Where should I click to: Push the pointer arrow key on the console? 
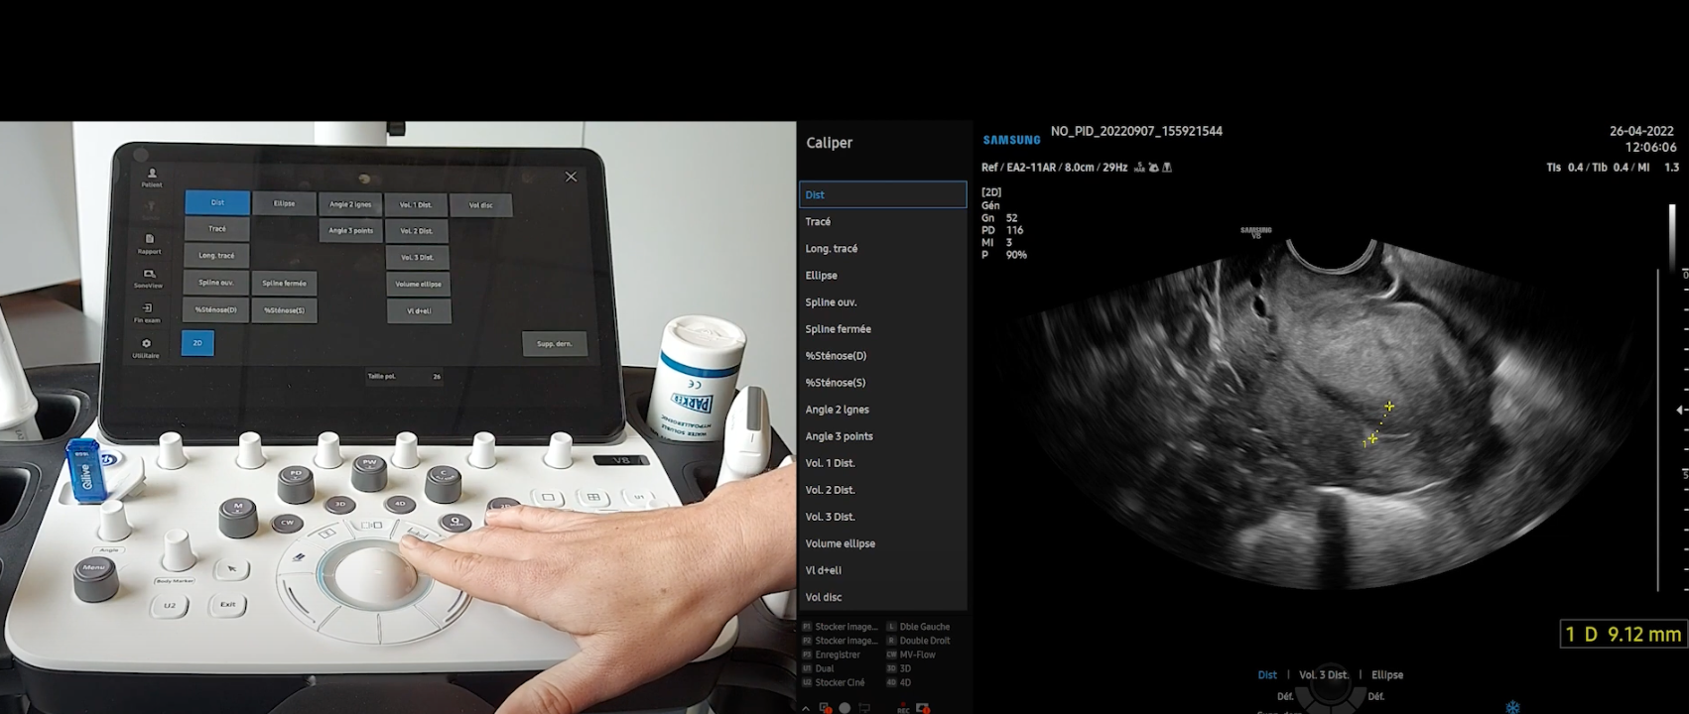[x=231, y=568]
